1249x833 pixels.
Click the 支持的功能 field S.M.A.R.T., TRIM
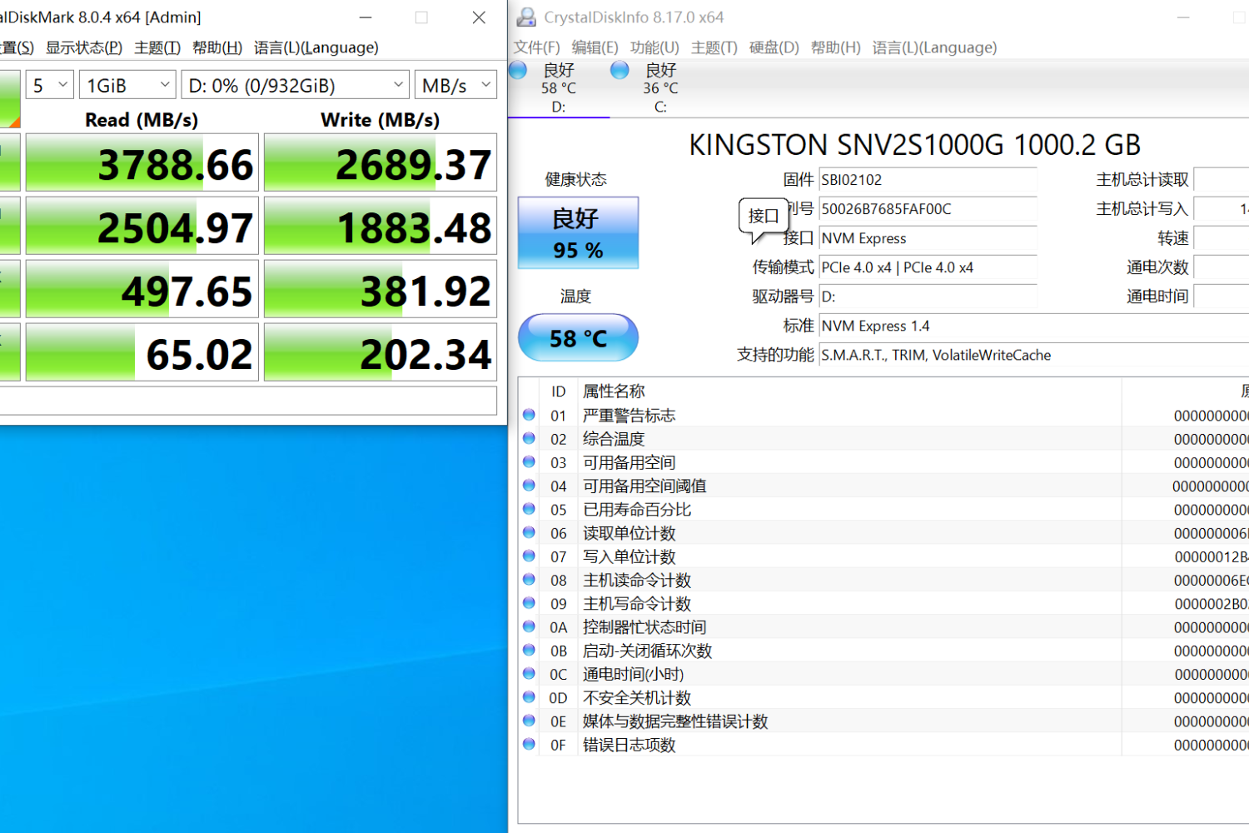(1034, 355)
